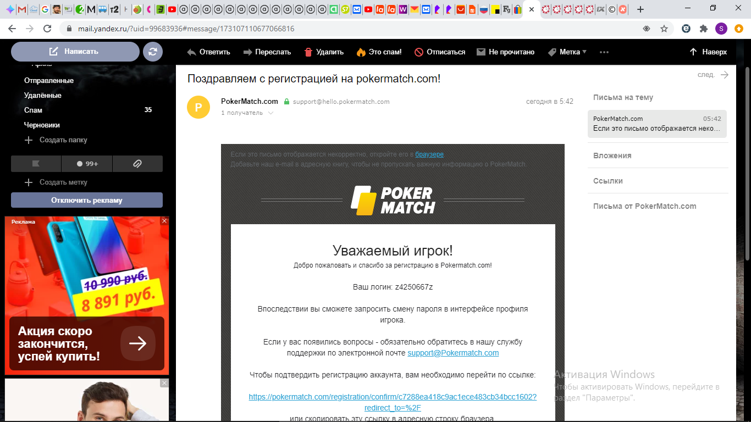
Task: Click the address bar URL field
Action: [352, 29]
